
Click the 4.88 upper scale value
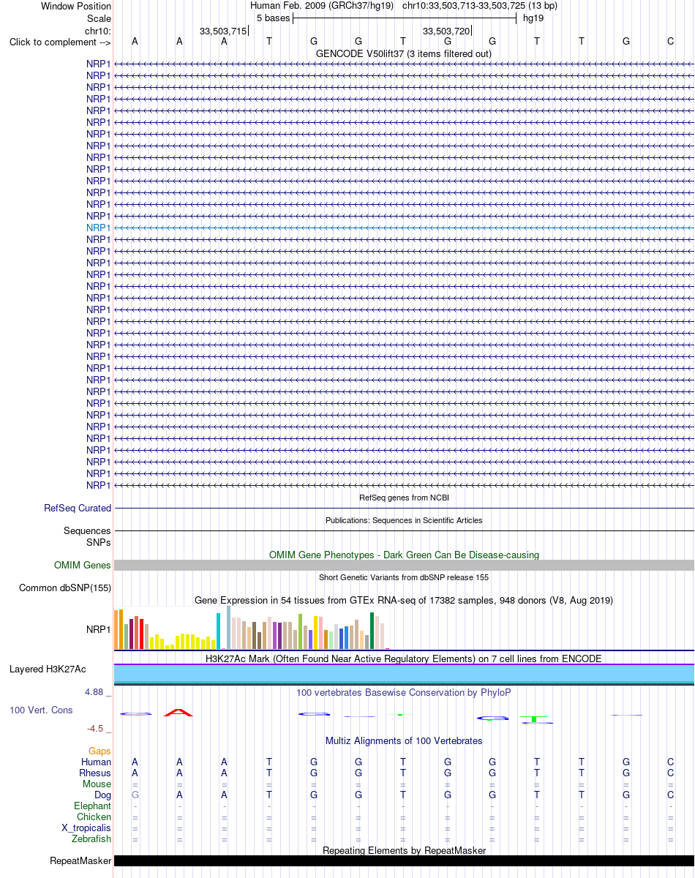point(95,691)
